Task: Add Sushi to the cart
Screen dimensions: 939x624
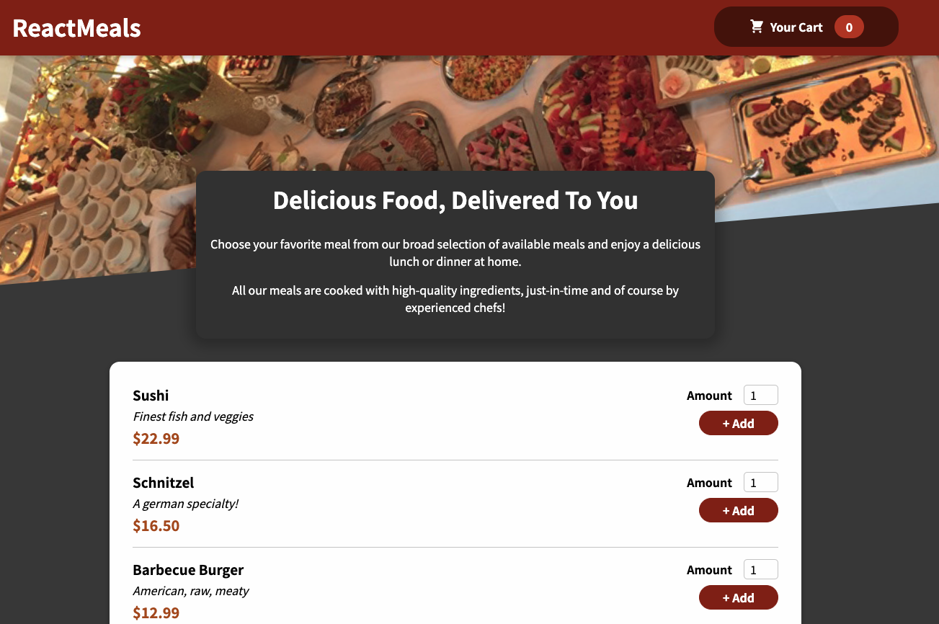Action: click(x=738, y=423)
